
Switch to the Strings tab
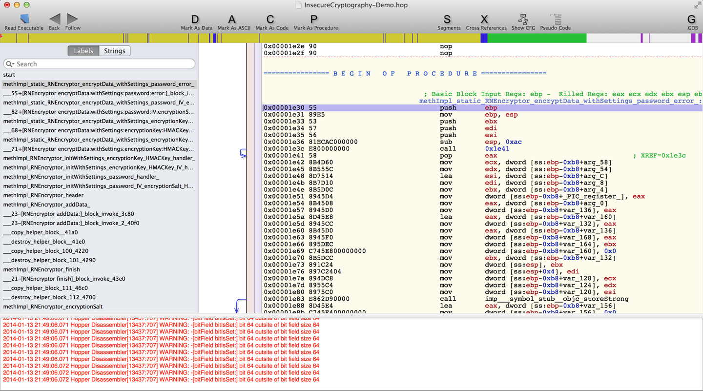point(115,51)
